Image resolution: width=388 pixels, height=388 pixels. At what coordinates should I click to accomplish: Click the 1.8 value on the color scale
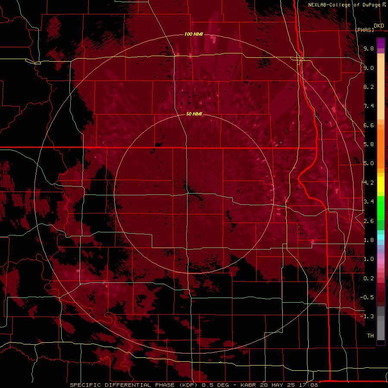pyautogui.click(x=369, y=240)
